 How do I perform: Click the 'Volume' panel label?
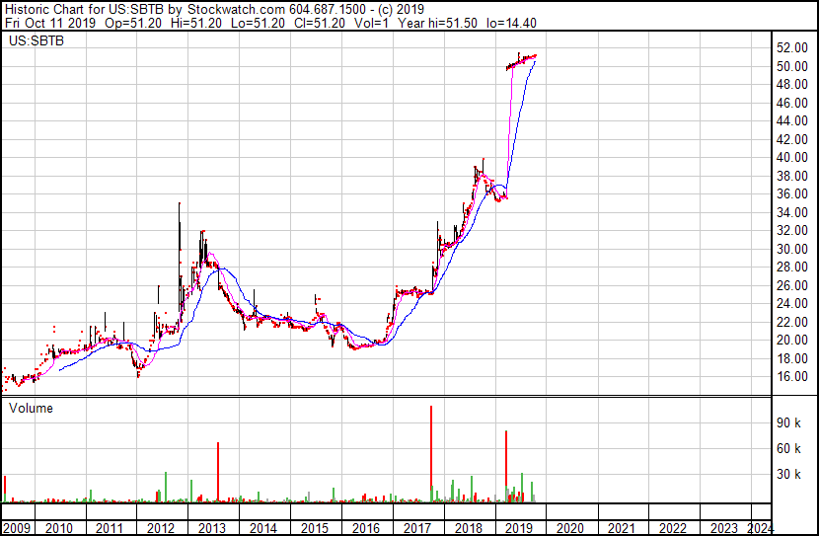(x=31, y=408)
